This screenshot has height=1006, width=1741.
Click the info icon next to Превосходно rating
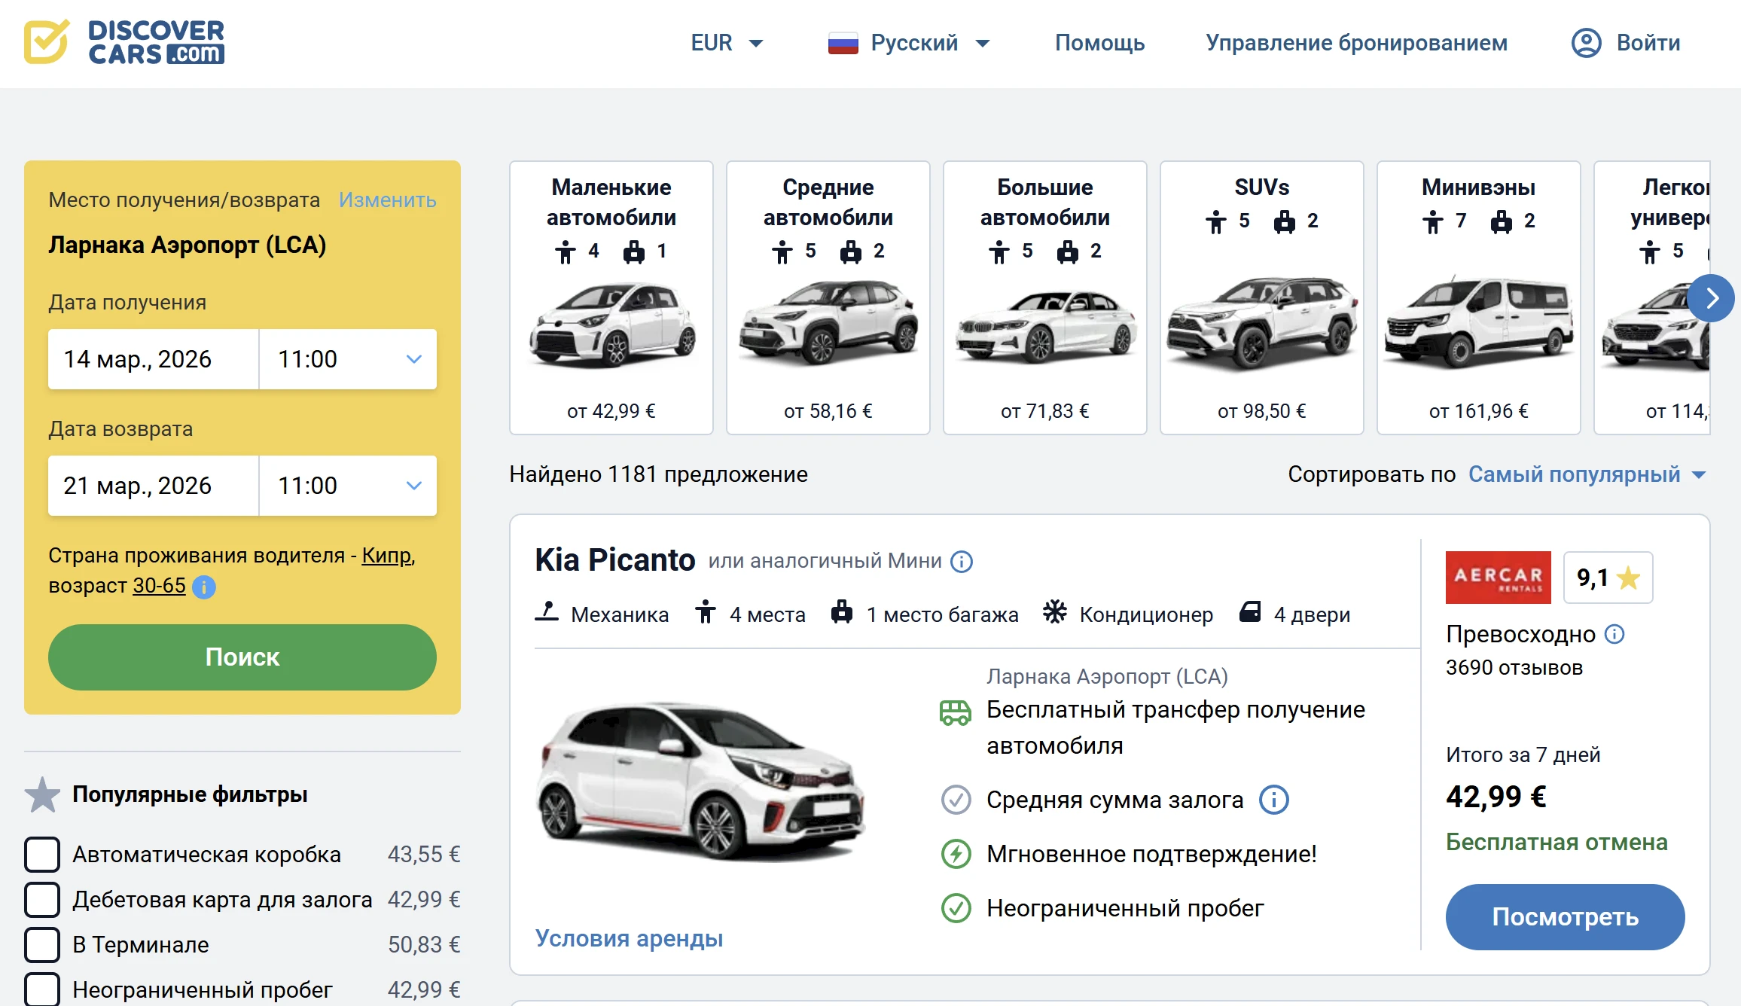coord(1614,634)
